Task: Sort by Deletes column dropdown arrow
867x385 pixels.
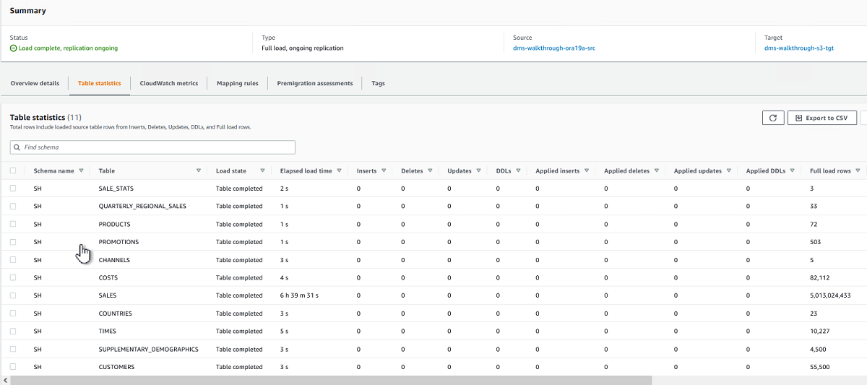Action: tap(431, 171)
